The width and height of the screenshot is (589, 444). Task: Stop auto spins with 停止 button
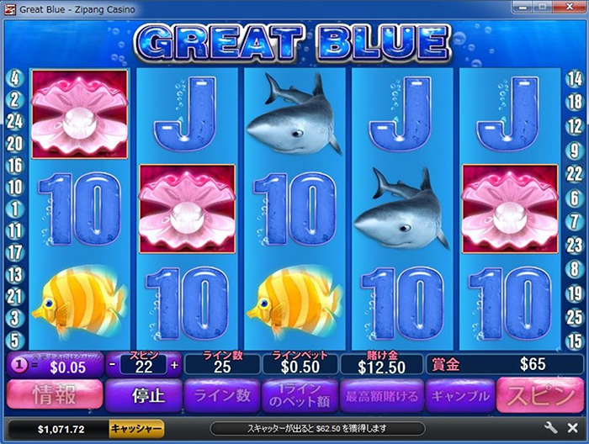(144, 396)
